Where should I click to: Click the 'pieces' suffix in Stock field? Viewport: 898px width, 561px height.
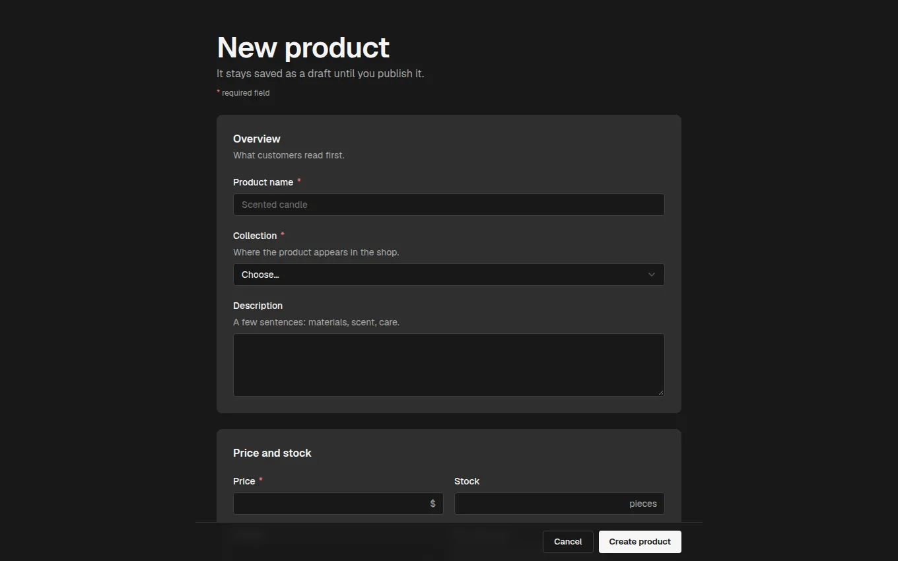(x=643, y=504)
